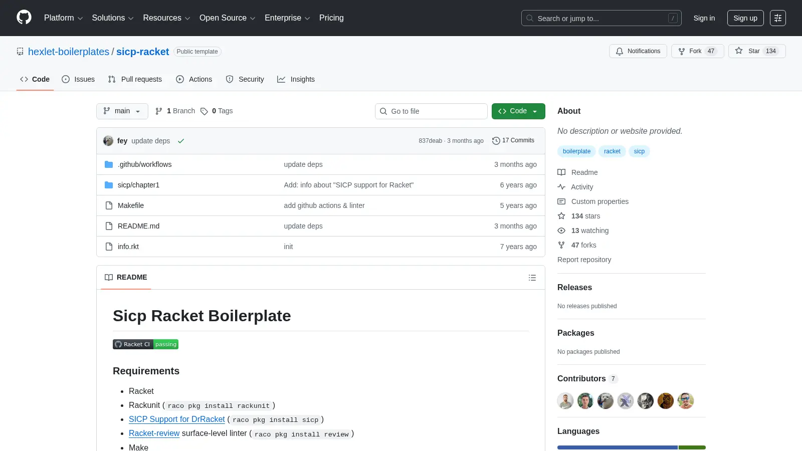Open the README outline list icon
Image resolution: width=802 pixels, height=451 pixels.
pos(532,278)
